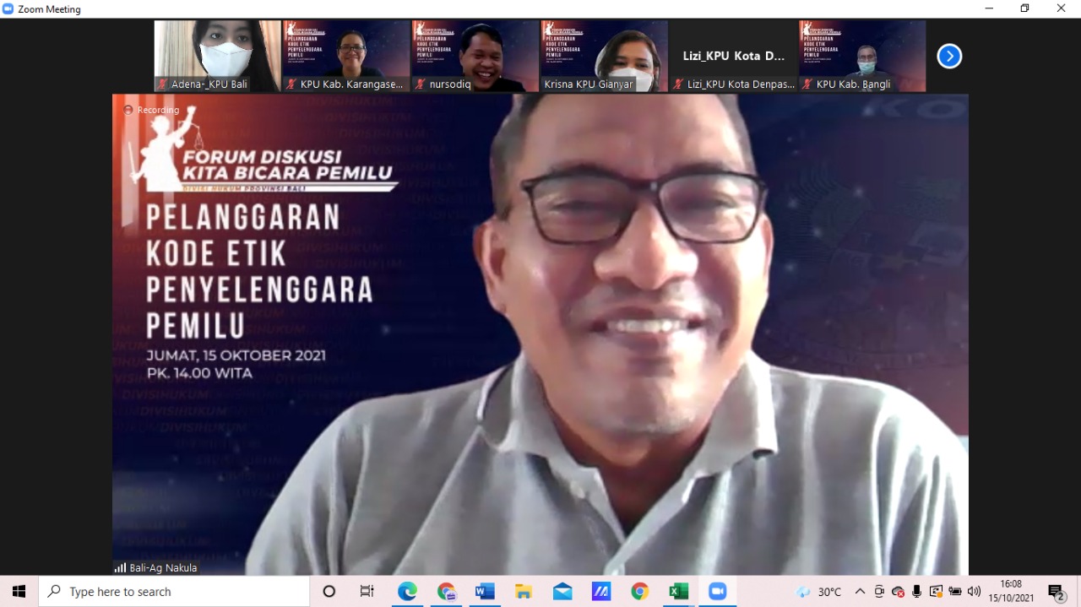Launch Google Chrome from the taskbar

pos(639,592)
